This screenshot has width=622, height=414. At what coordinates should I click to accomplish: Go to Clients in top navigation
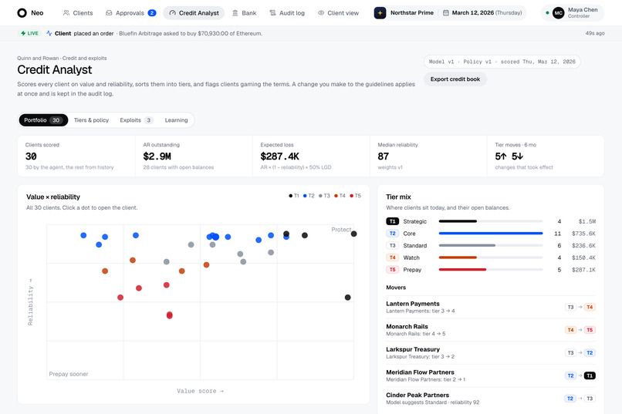tap(78, 13)
